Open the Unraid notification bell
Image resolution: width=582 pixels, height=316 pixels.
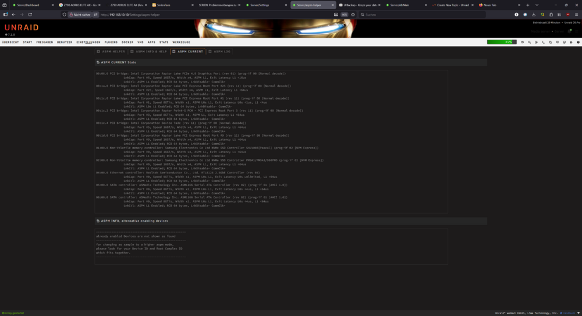569,31
